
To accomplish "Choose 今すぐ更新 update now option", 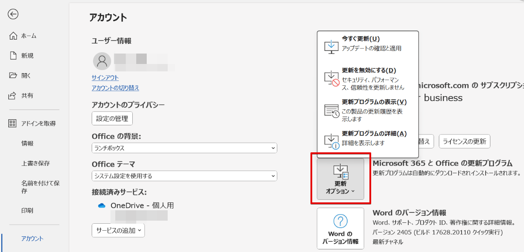I will coord(368,44).
